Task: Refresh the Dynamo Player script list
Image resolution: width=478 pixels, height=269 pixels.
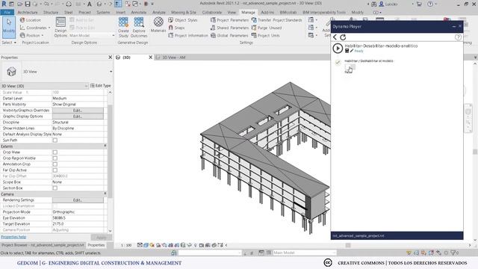Action: 343,37
